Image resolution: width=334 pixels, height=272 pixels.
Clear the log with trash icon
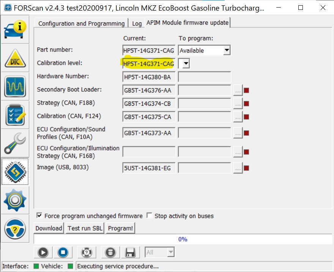110,252
